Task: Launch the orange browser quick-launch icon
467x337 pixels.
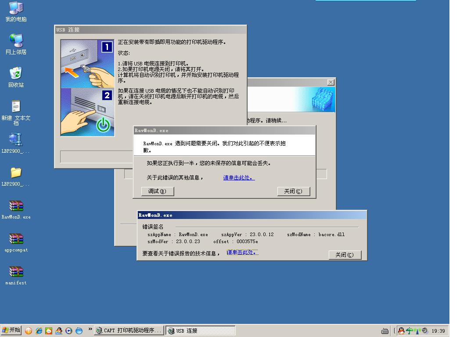Action: (x=29, y=331)
